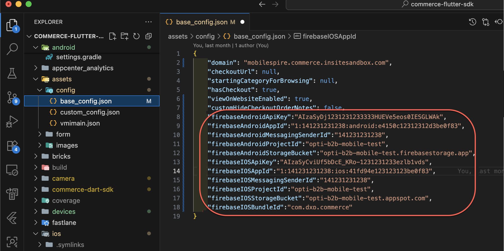Click the commerce-flutter-sdk search bar

coord(395,4)
